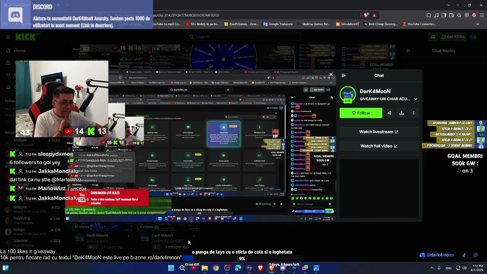Open the EpicPcGames bookmark
The width and height of the screenshot is (487, 274).
click(x=242, y=24)
